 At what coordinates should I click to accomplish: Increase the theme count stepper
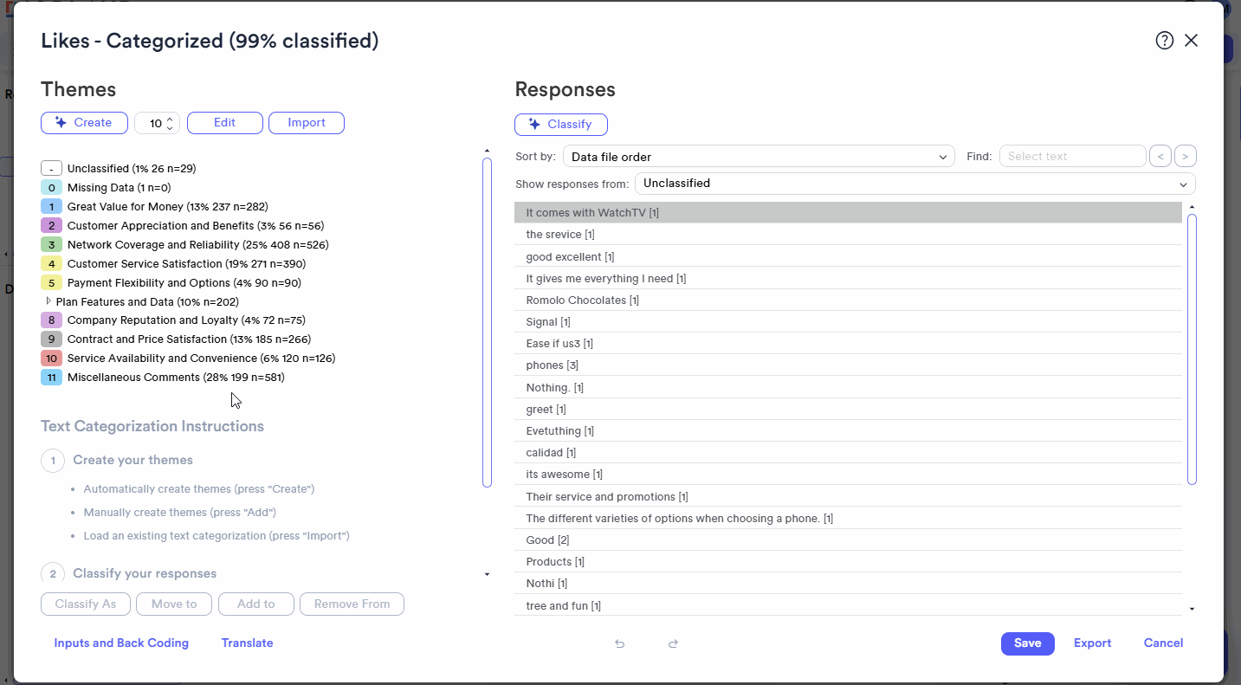pos(170,119)
